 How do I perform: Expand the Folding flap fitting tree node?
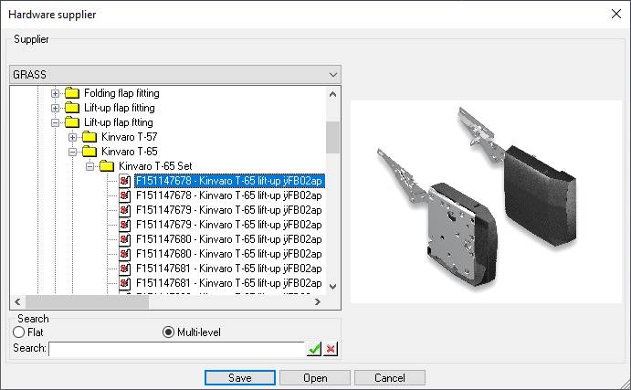tap(56, 93)
